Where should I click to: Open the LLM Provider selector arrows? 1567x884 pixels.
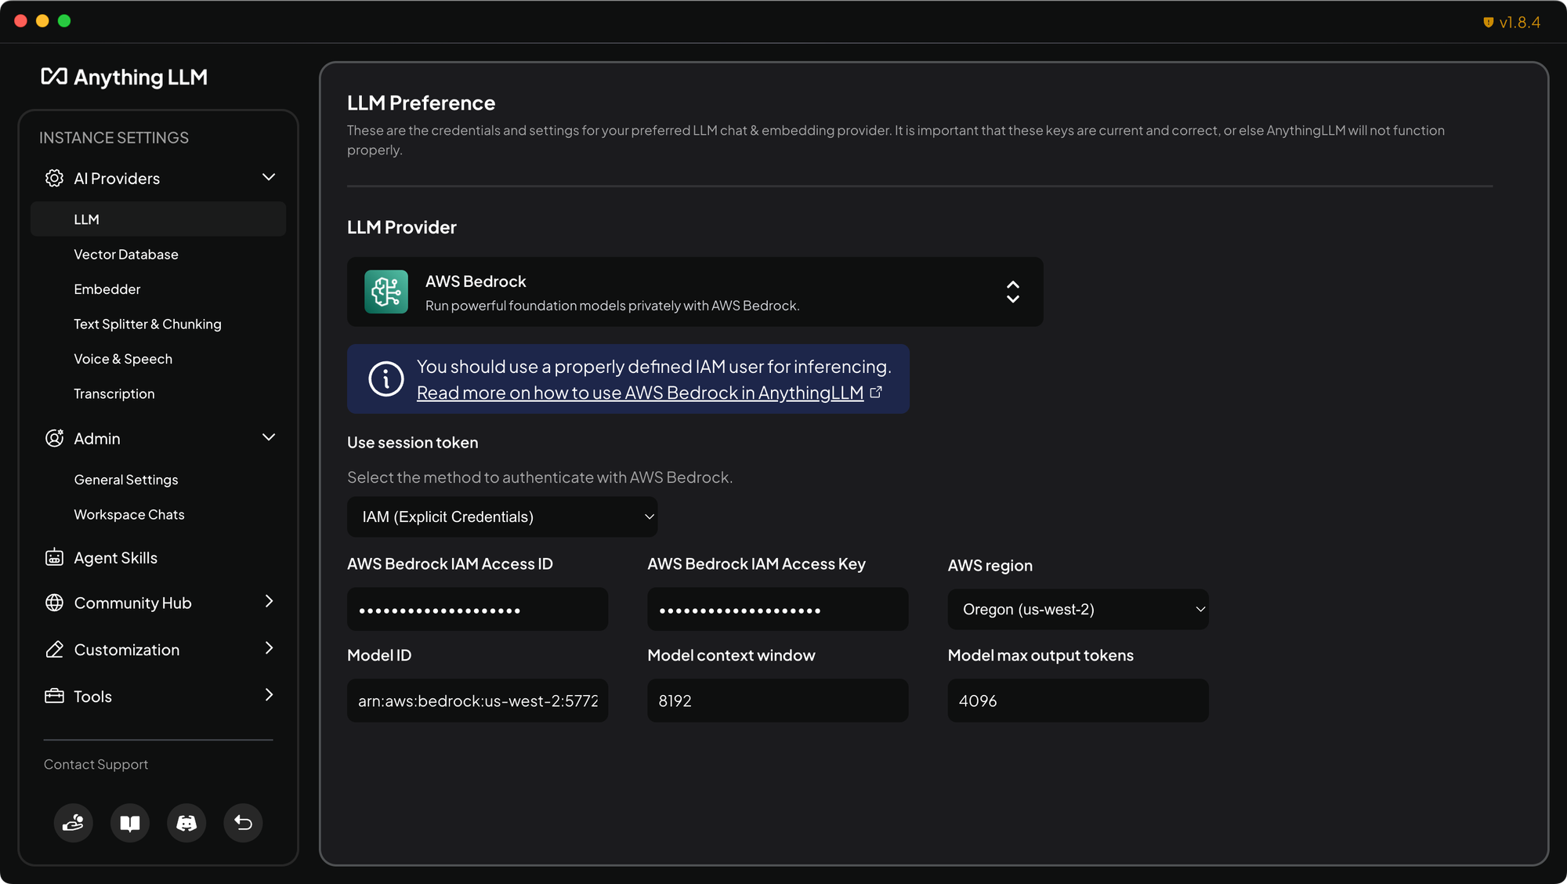click(1013, 292)
